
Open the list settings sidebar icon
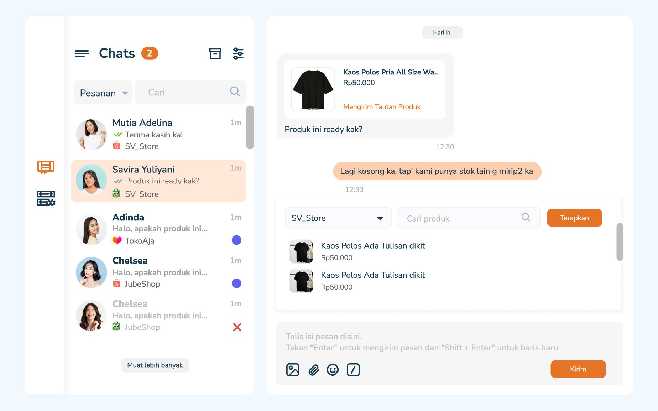click(46, 198)
